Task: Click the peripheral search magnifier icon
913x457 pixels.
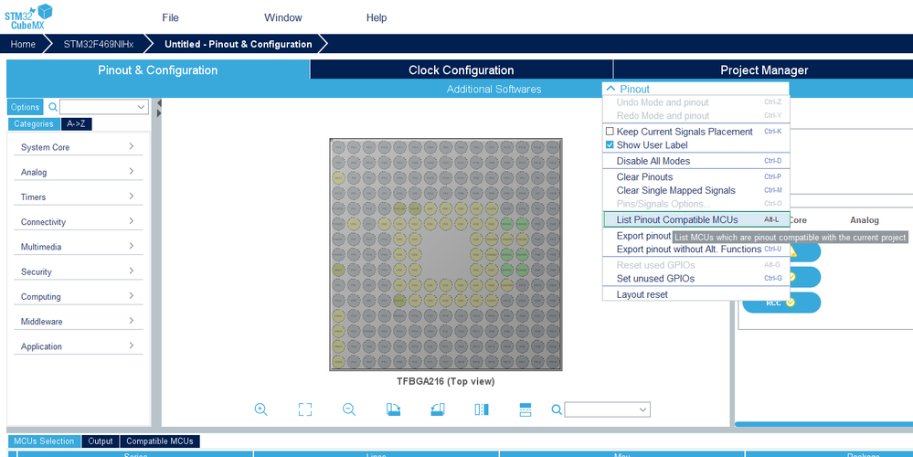Action: 53,107
